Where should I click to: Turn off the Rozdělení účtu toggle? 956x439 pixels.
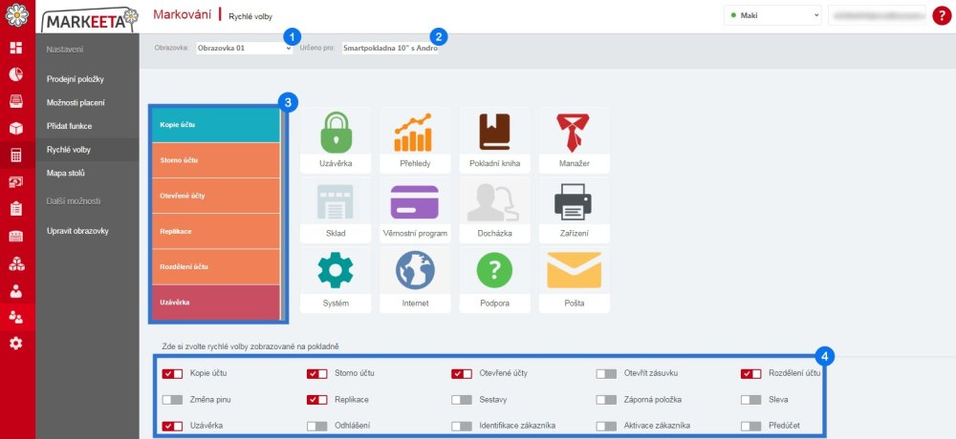751,374
